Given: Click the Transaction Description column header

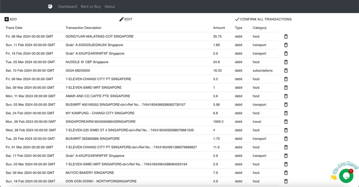Looking at the screenshot, I should (x=83, y=28).
